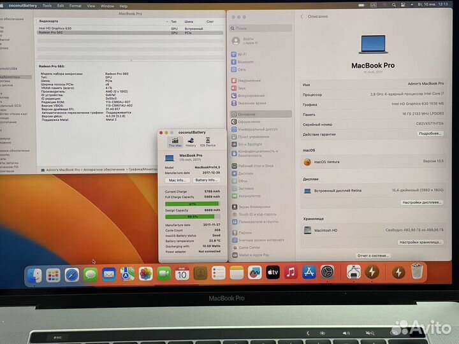Click the battery status icon in menu bar
Screen dimensions: 459x344
point(361,5)
